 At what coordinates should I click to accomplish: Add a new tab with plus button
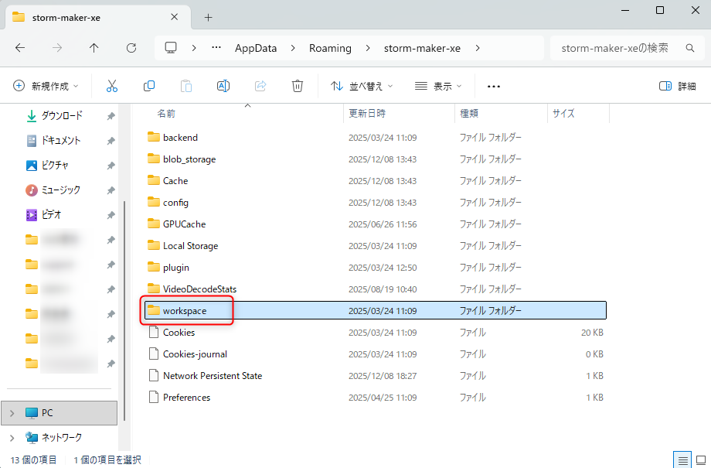208,17
